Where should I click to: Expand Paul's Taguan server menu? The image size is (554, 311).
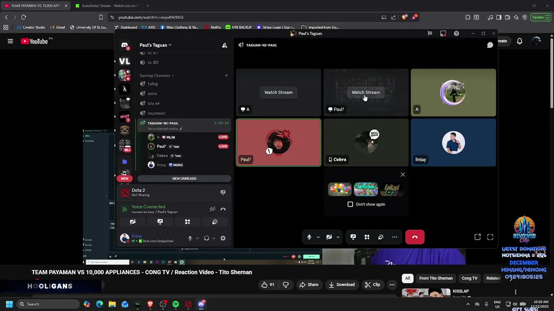point(155,45)
